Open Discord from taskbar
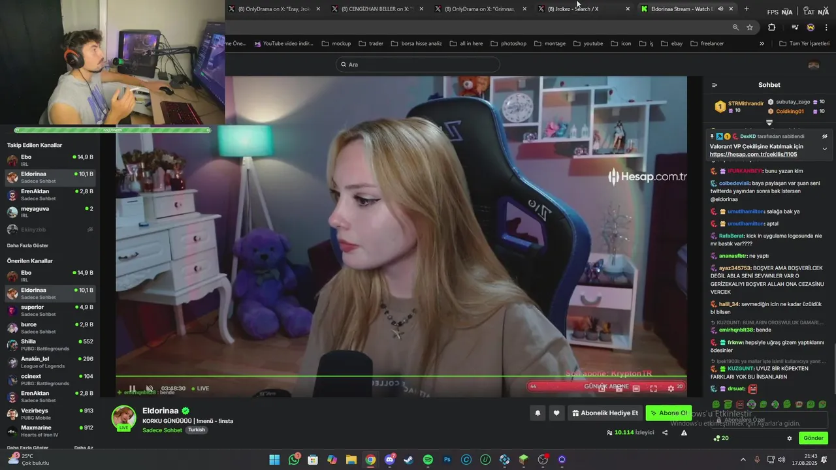This screenshot has width=836, height=470. [x=390, y=460]
